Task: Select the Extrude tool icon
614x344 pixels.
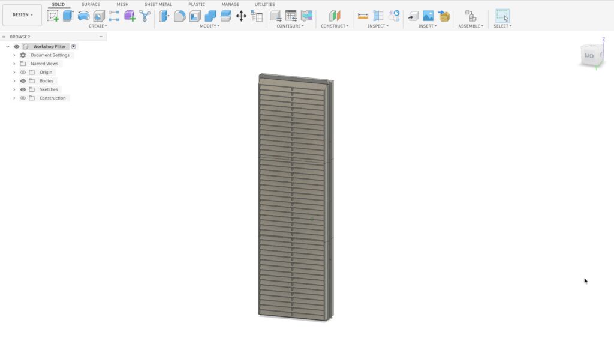Action: pyautogui.click(x=68, y=16)
